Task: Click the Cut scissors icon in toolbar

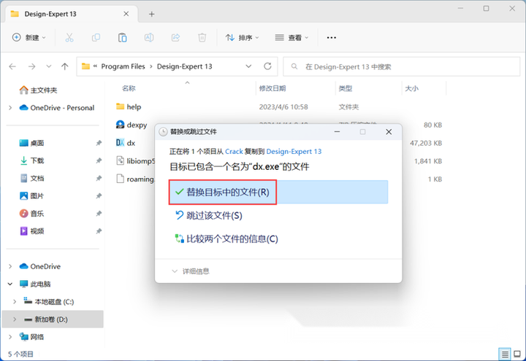Action: 69,37
